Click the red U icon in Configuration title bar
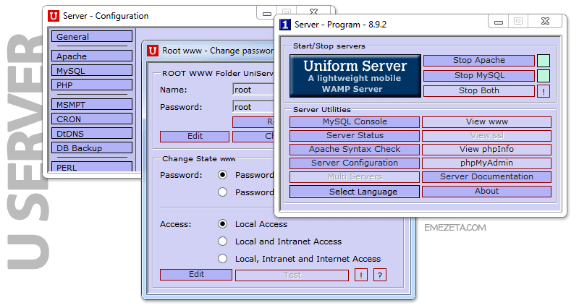 [54, 16]
